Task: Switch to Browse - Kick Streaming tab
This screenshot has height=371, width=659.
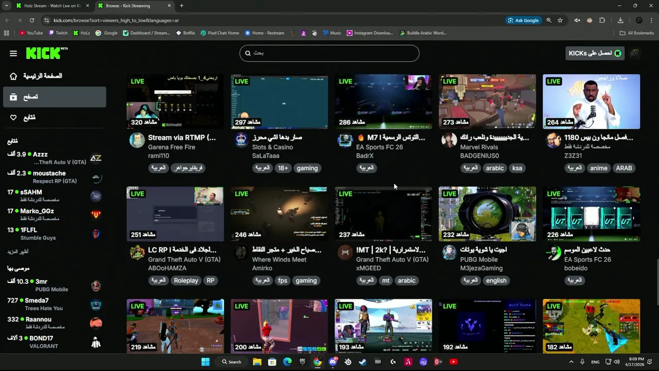Action: click(134, 6)
